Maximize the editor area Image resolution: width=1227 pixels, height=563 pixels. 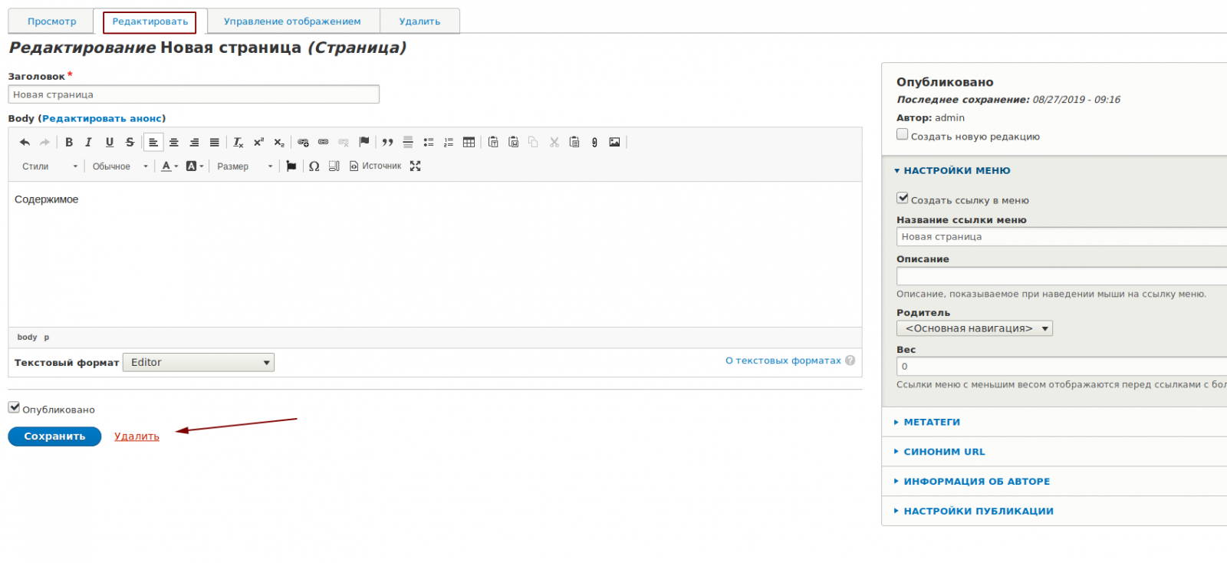416,166
